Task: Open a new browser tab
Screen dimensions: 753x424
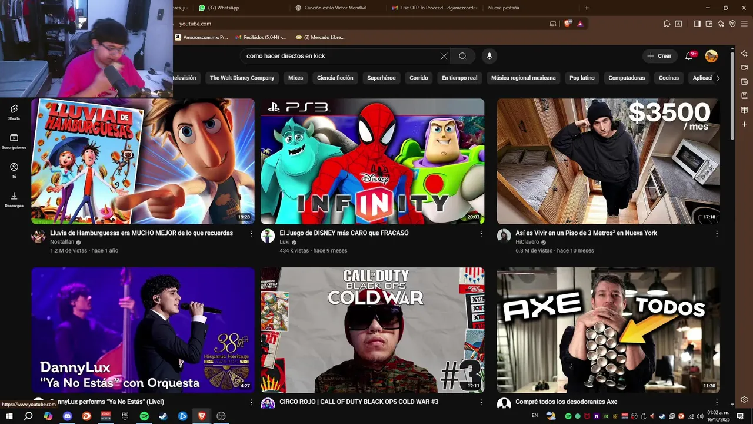Action: click(x=587, y=8)
